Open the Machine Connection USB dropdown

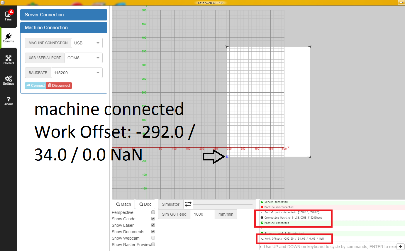click(87, 43)
